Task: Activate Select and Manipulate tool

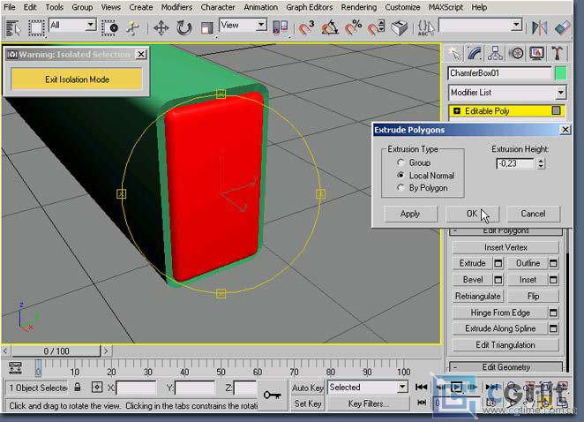Action: [x=133, y=28]
